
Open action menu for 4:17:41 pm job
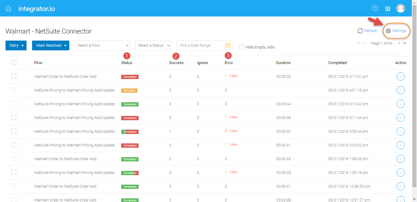pos(401,77)
